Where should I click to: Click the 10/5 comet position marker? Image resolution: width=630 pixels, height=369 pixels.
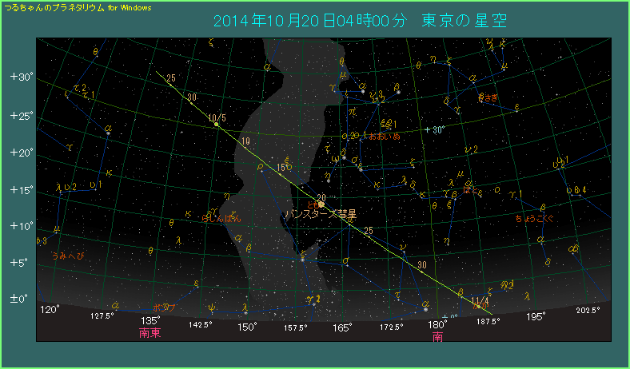[x=216, y=125]
